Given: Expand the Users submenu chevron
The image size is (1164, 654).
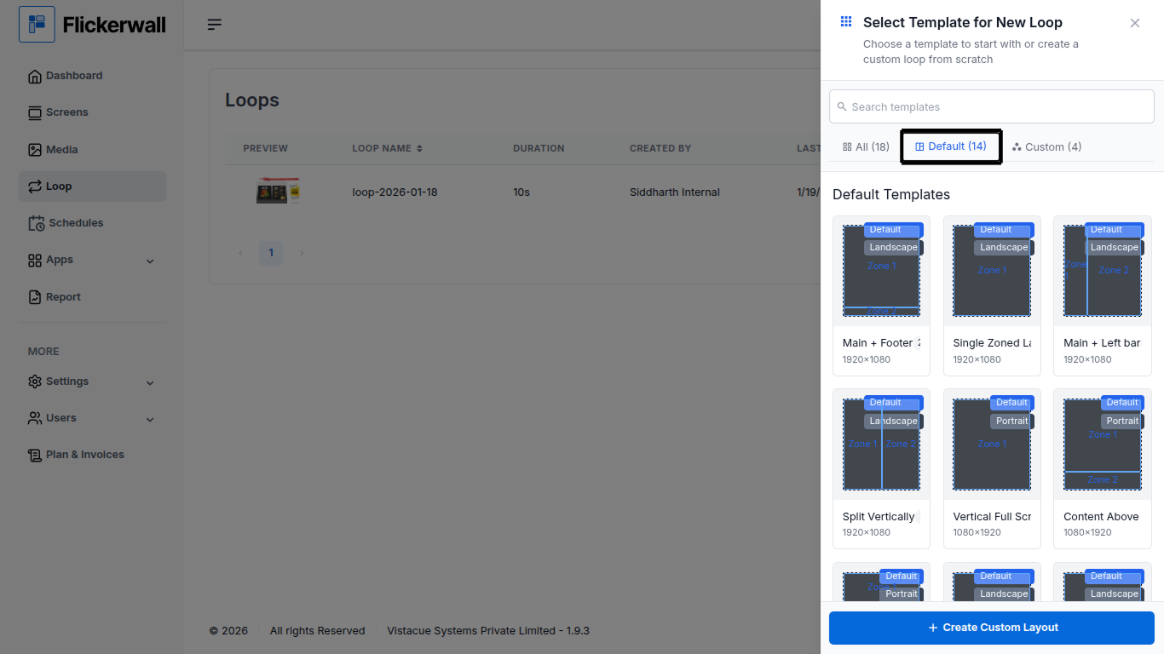Looking at the screenshot, I should (x=150, y=420).
